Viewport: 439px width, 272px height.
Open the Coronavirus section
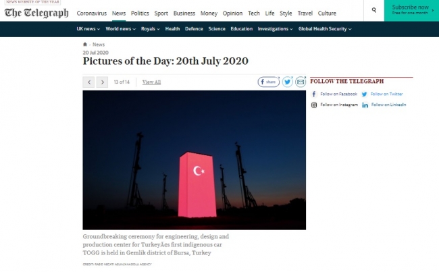coord(92,13)
